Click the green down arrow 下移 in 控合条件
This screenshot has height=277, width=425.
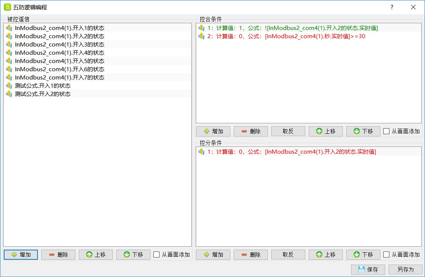click(357, 131)
